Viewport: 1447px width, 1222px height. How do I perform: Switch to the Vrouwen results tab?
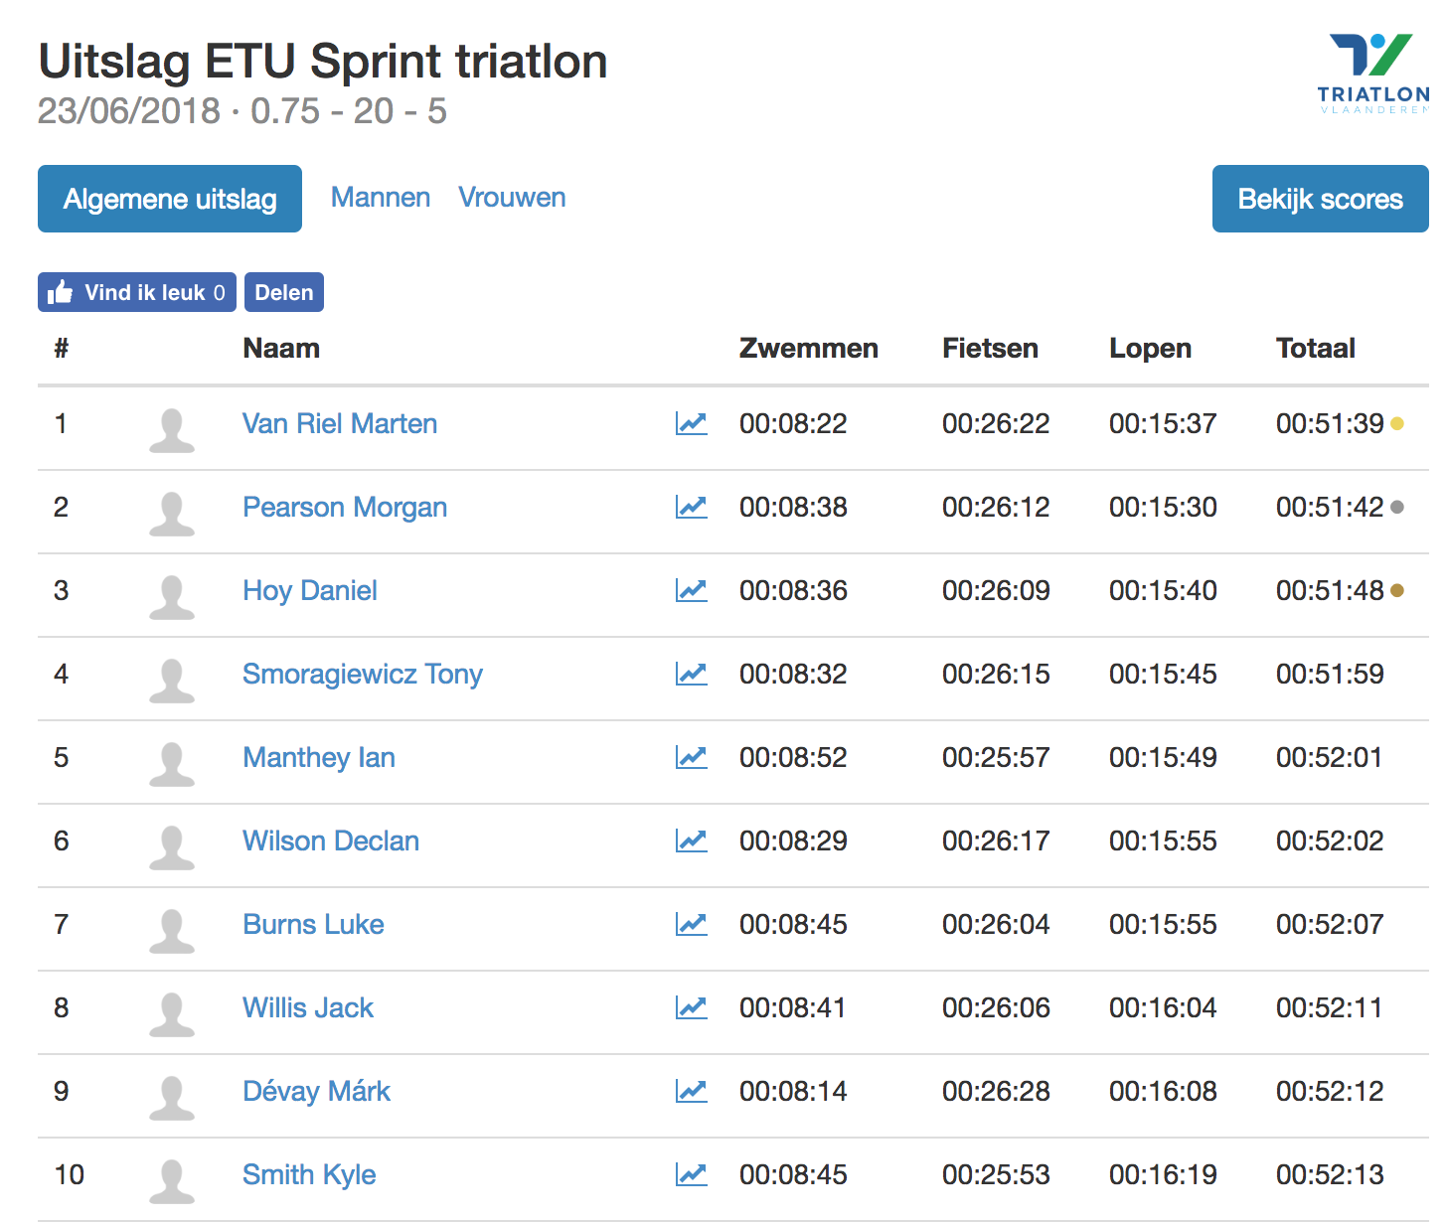tap(512, 198)
